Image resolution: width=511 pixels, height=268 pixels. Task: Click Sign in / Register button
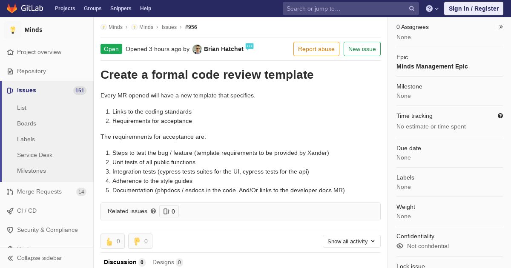tap(474, 9)
